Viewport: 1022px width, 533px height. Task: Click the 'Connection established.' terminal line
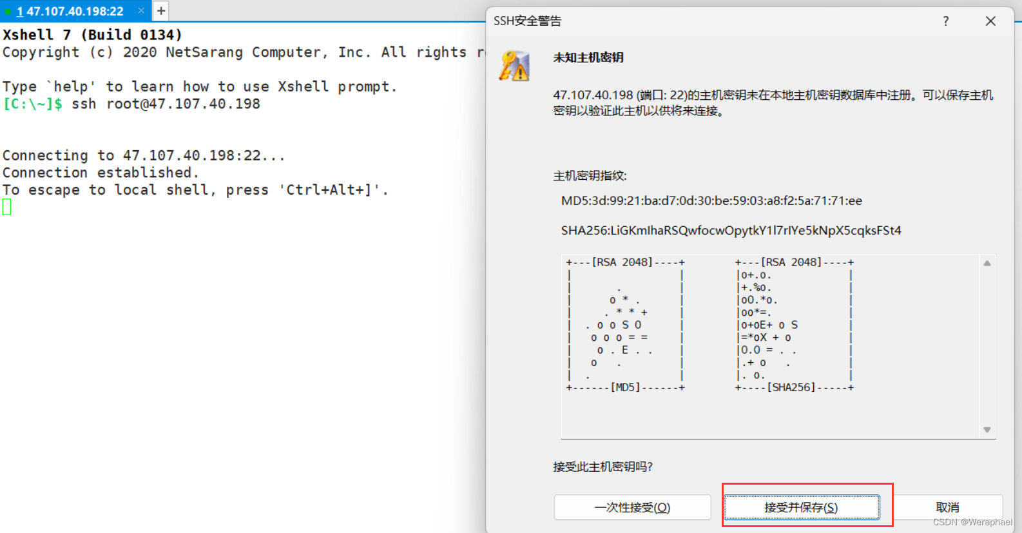coord(101,173)
